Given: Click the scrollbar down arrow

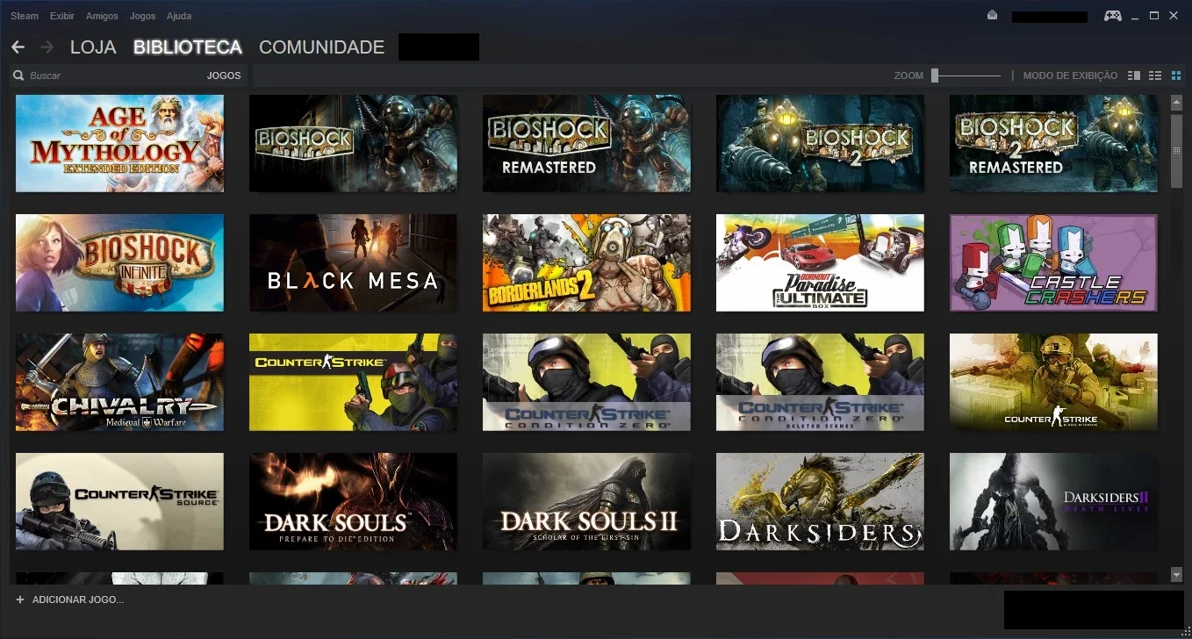Looking at the screenshot, I should (x=1176, y=575).
